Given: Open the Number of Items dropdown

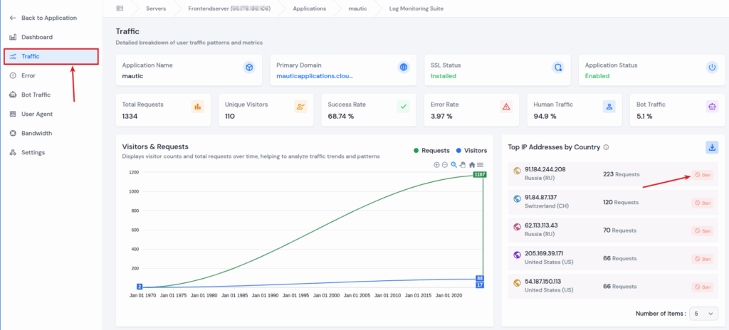Looking at the screenshot, I should point(703,314).
